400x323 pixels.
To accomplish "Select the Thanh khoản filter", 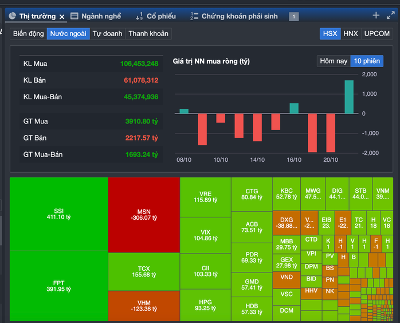I will point(148,33).
